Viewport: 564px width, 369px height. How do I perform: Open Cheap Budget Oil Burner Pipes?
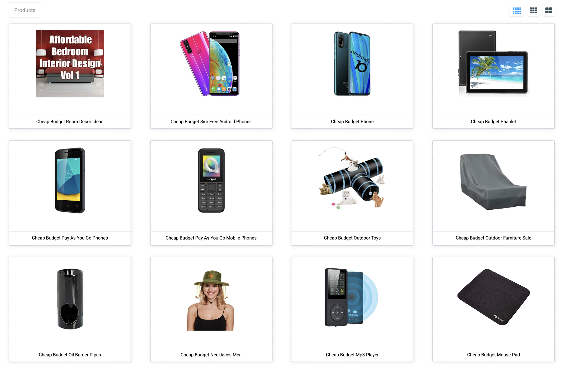click(x=70, y=355)
